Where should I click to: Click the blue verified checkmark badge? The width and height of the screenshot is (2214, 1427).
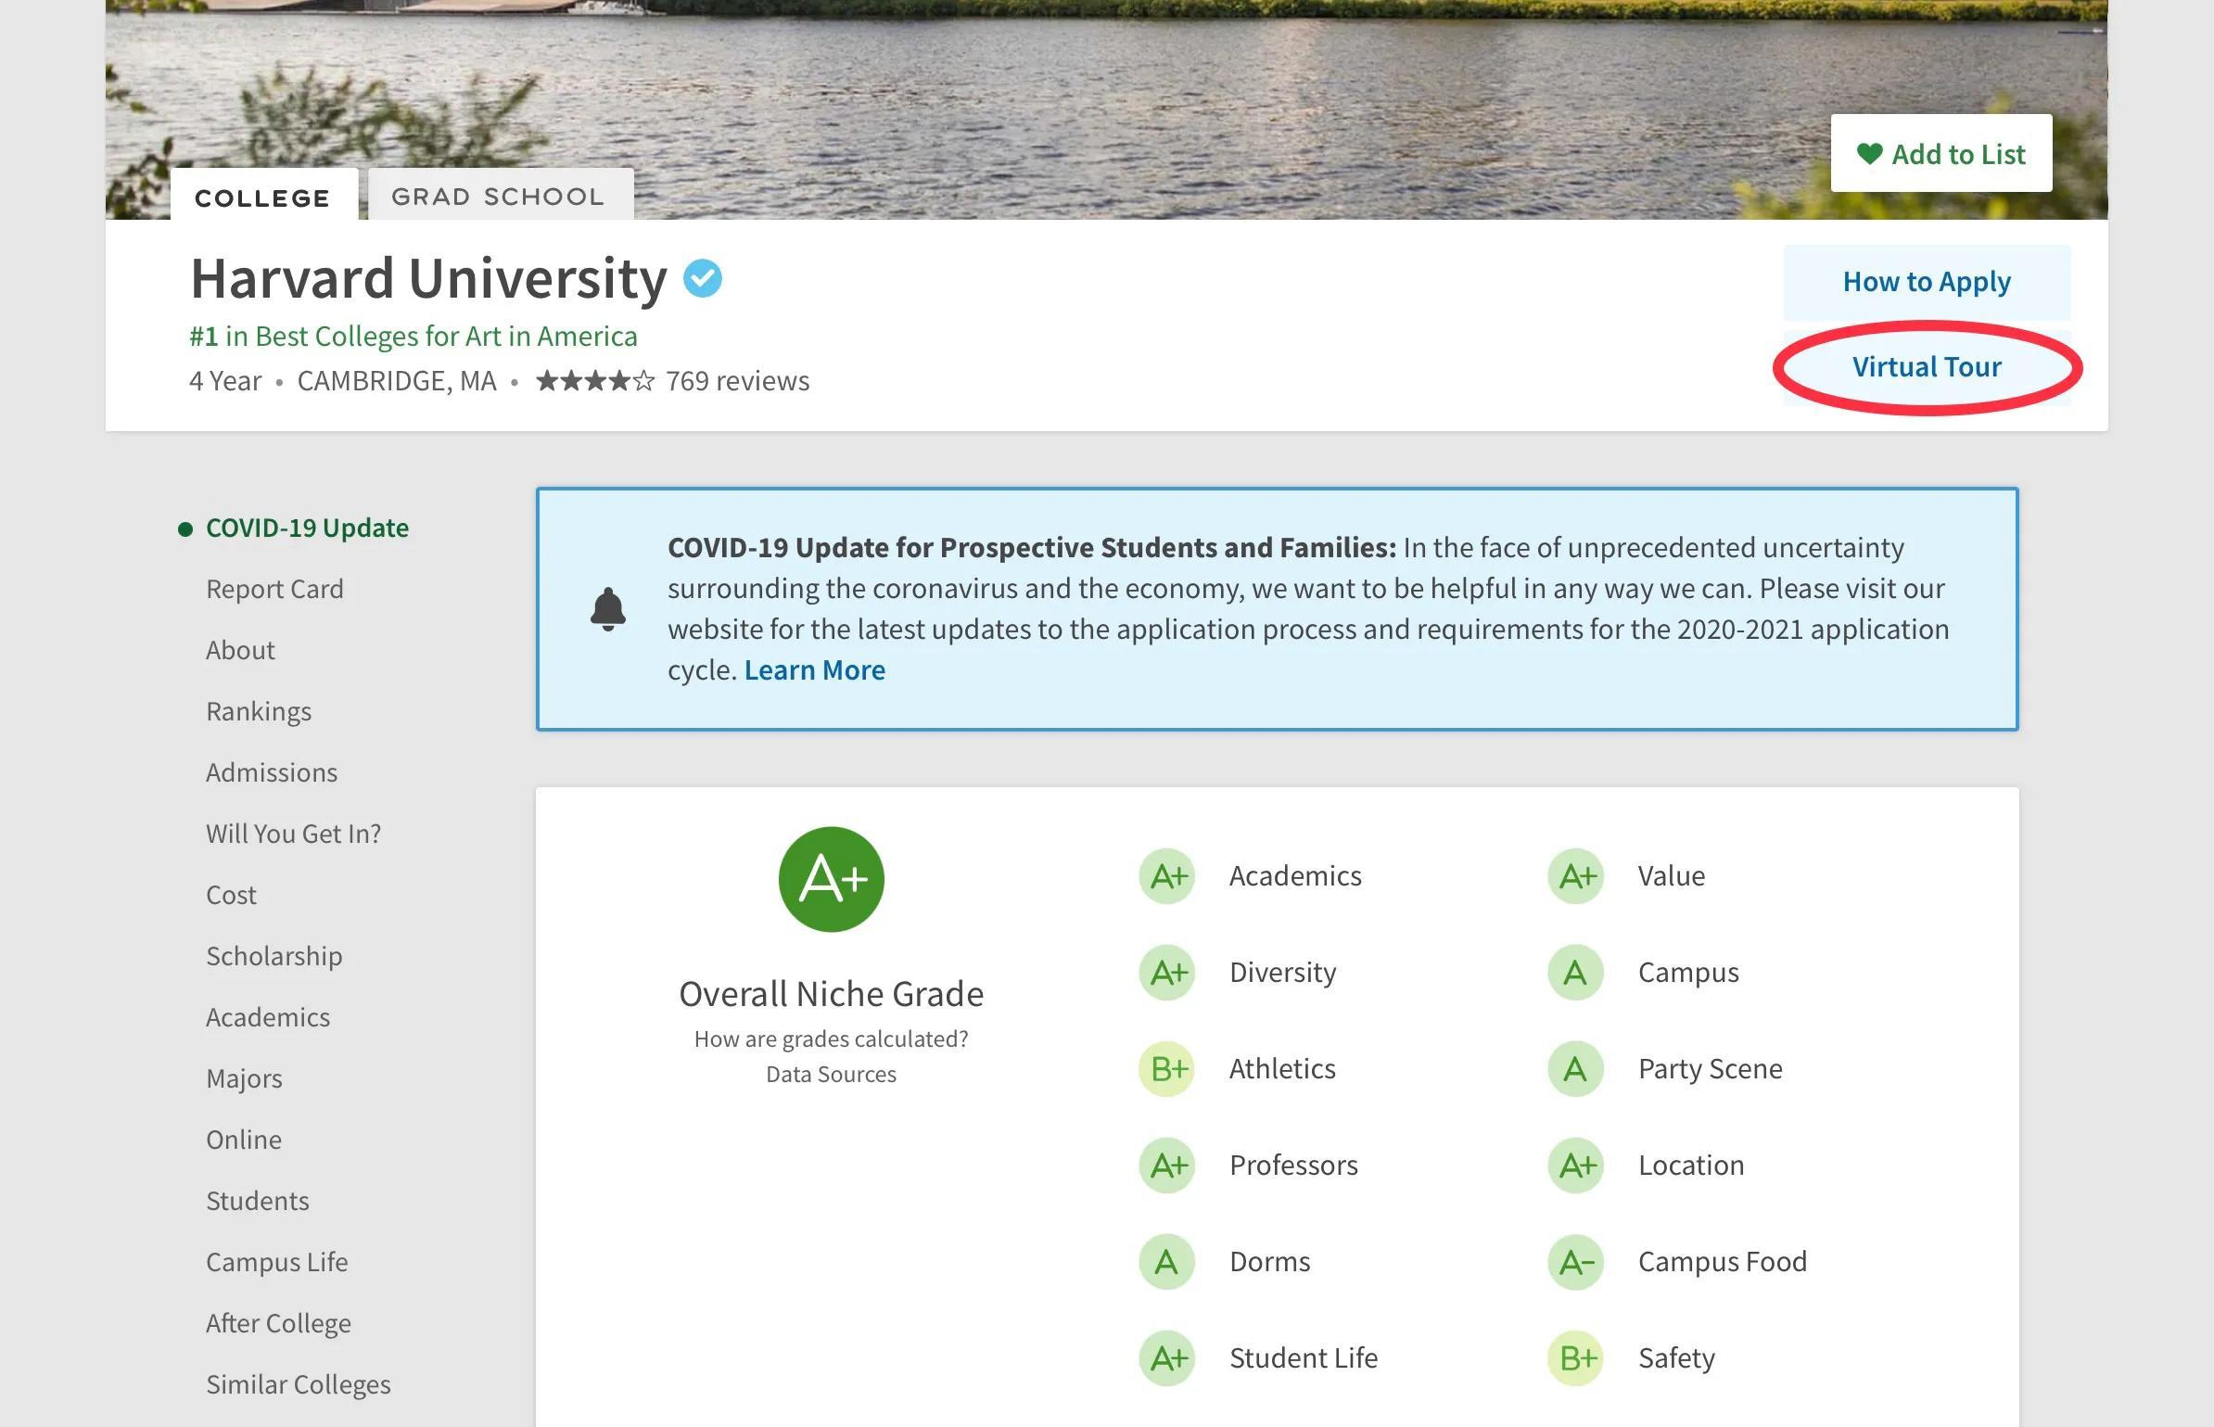[703, 278]
